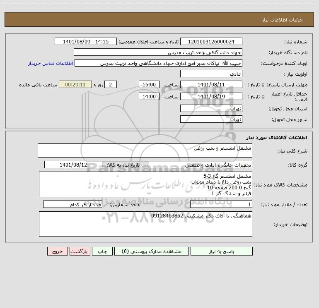319x308 pixels.
Task: Click the product group field
Action: pos(201,165)
